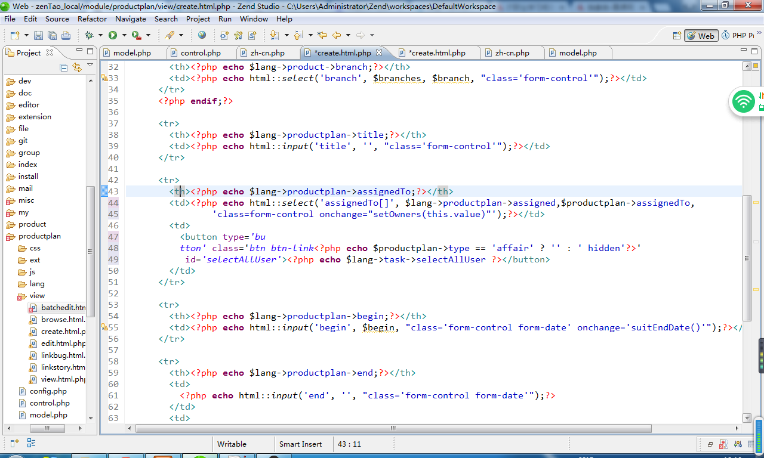Open the Project panel view menu triangle
The width and height of the screenshot is (764, 458).
point(90,65)
